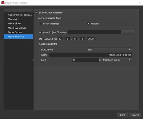
Task: Toggle the Enable Mech-Interface checkbox
Action: (x=37, y=12)
